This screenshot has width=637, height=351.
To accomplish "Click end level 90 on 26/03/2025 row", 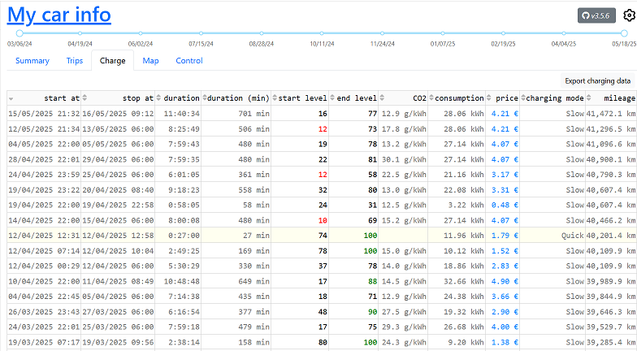I will [353, 312].
